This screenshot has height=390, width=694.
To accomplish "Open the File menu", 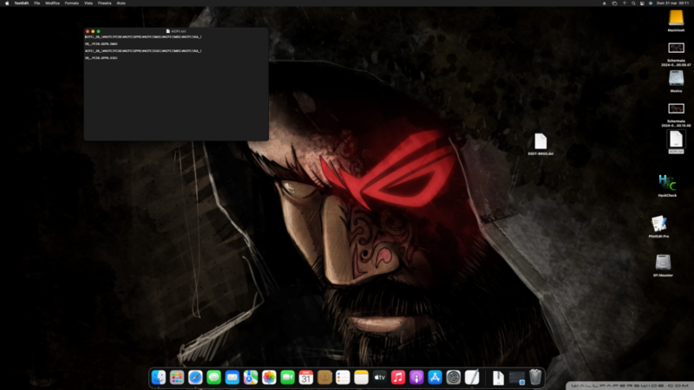I will point(36,3).
